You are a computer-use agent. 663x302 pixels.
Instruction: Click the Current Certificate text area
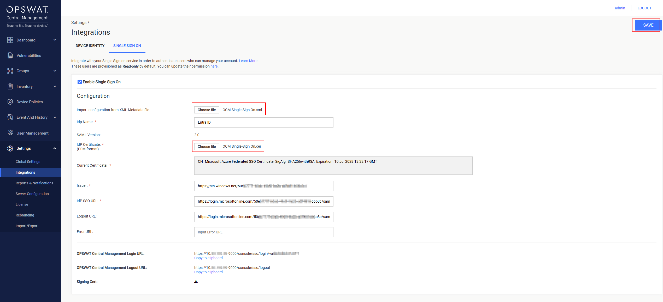pos(333,166)
